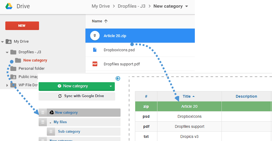Click the Google Drive logo icon

[9, 6]
